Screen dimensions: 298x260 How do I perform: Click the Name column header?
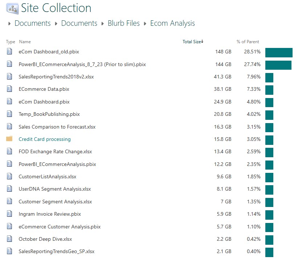[25, 42]
